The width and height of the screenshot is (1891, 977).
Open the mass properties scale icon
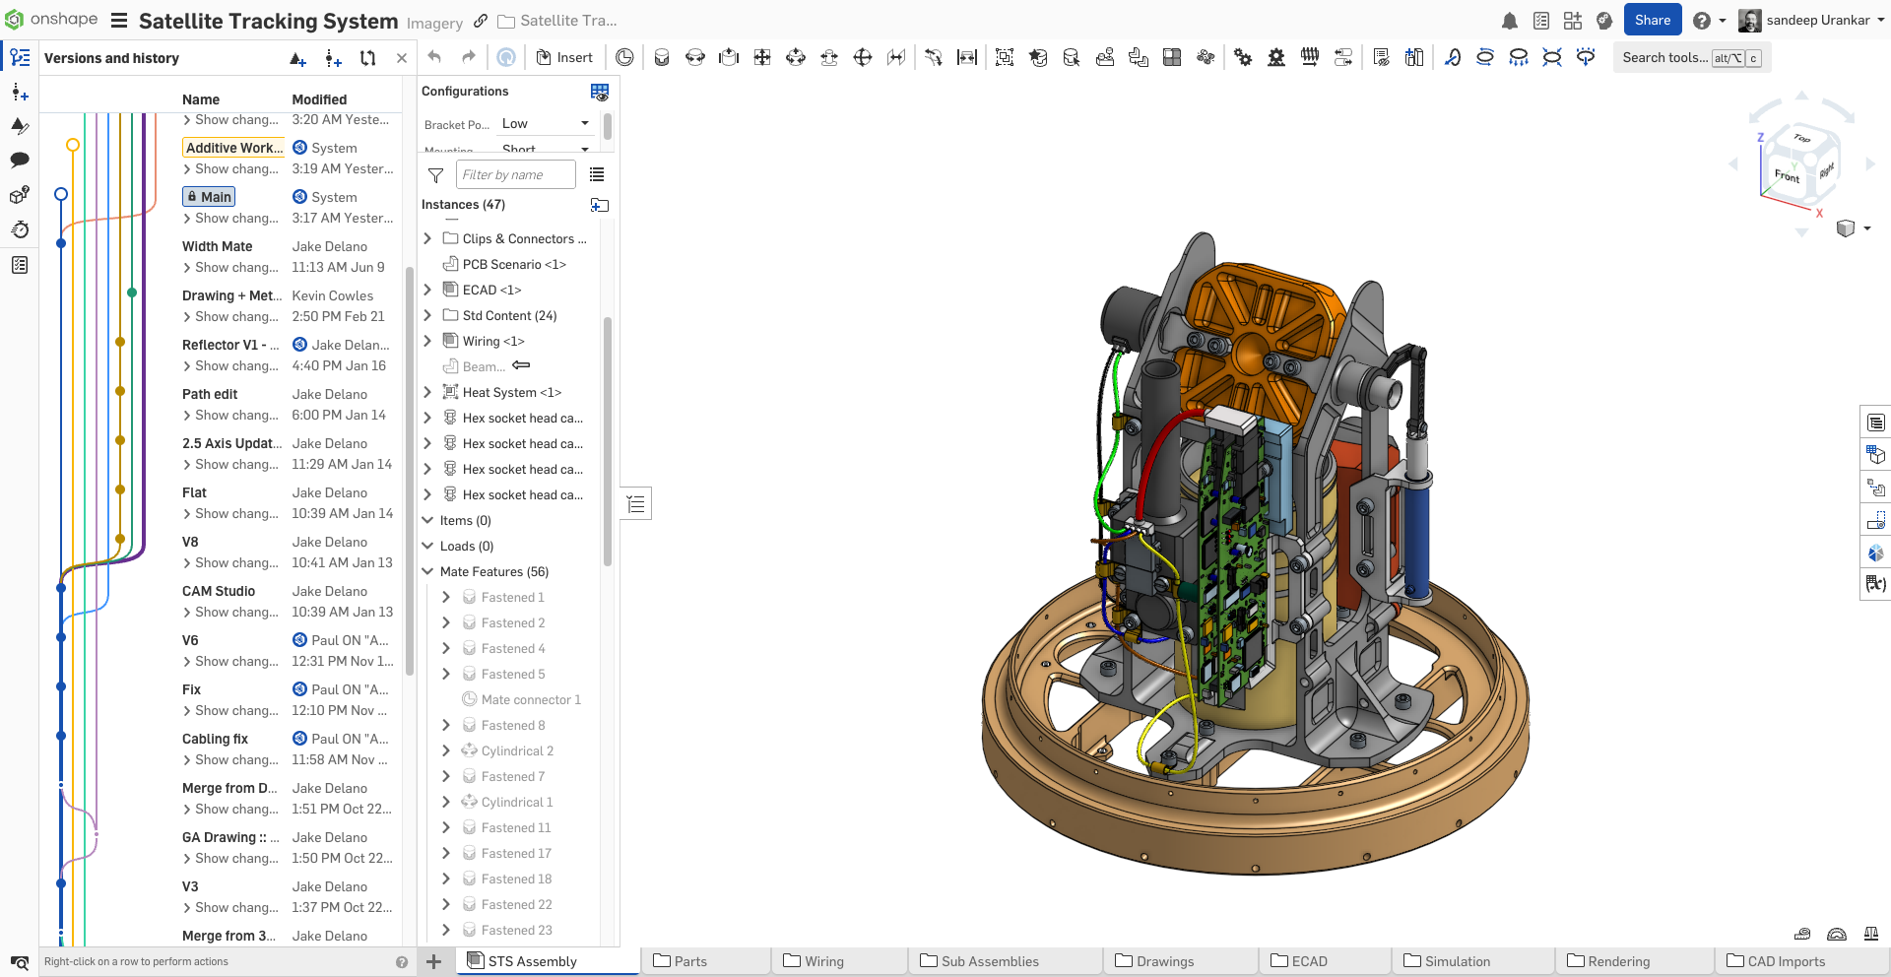[x=1870, y=934]
